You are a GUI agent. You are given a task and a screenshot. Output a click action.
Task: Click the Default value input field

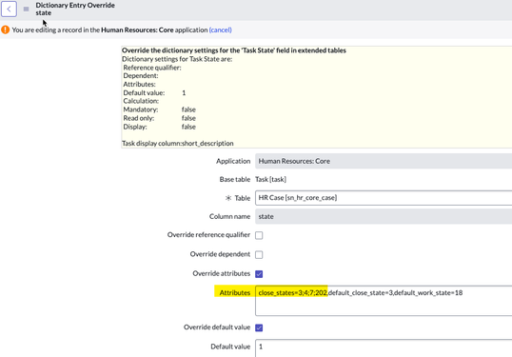[384, 347]
